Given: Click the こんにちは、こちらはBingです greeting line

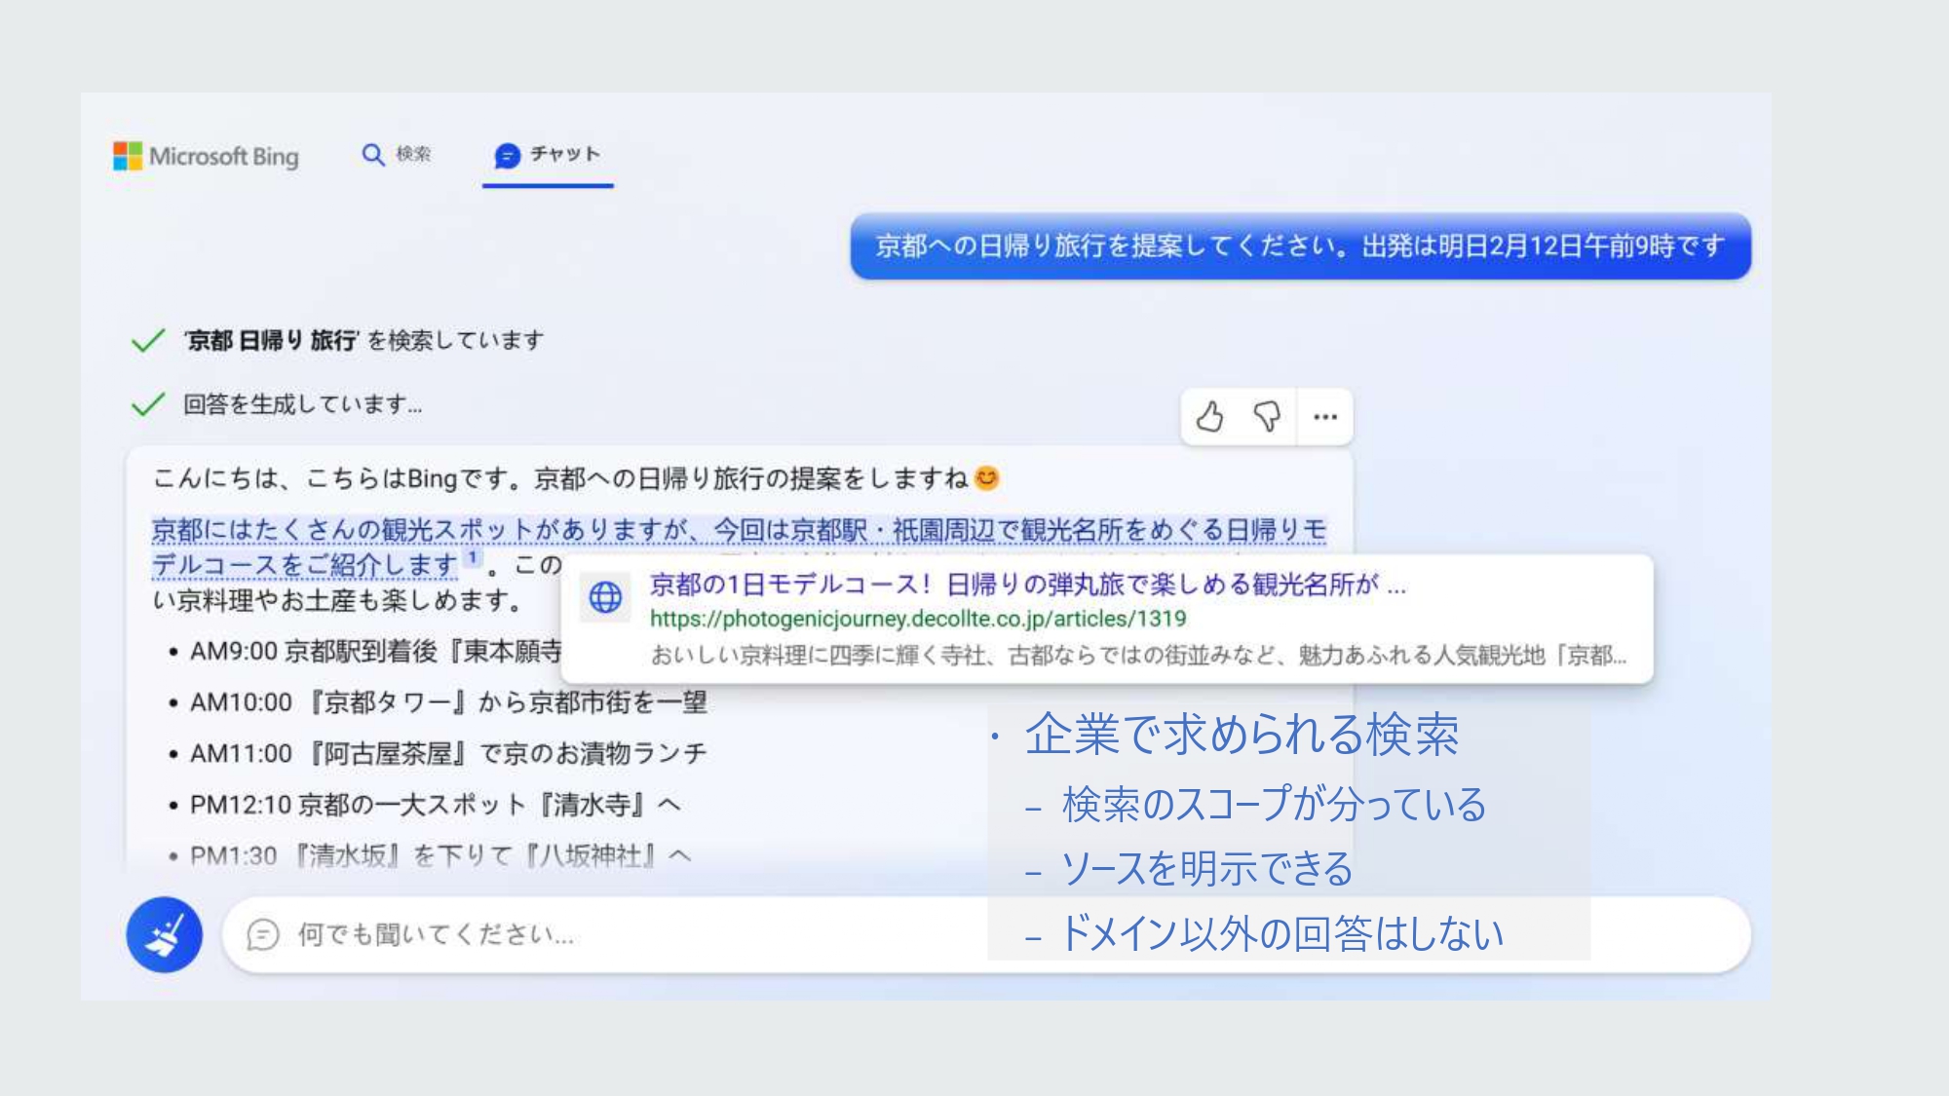Looking at the screenshot, I should pyautogui.click(x=575, y=478).
